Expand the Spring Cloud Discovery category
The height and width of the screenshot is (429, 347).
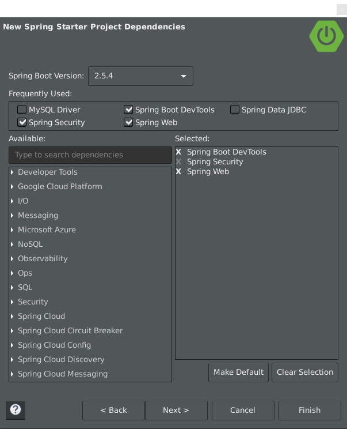coord(12,359)
